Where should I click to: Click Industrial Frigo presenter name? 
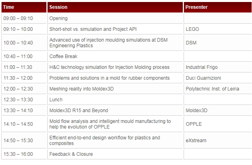202,67
